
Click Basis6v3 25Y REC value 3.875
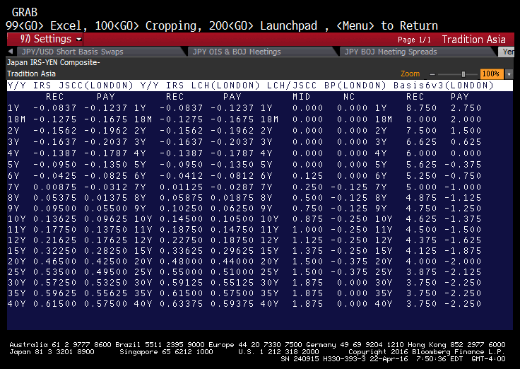pos(421,272)
